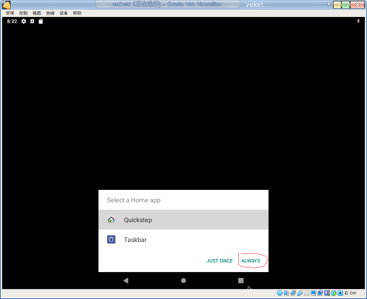367x299 pixels.
Task: Close the VirtualBox window
Action: 357,5
